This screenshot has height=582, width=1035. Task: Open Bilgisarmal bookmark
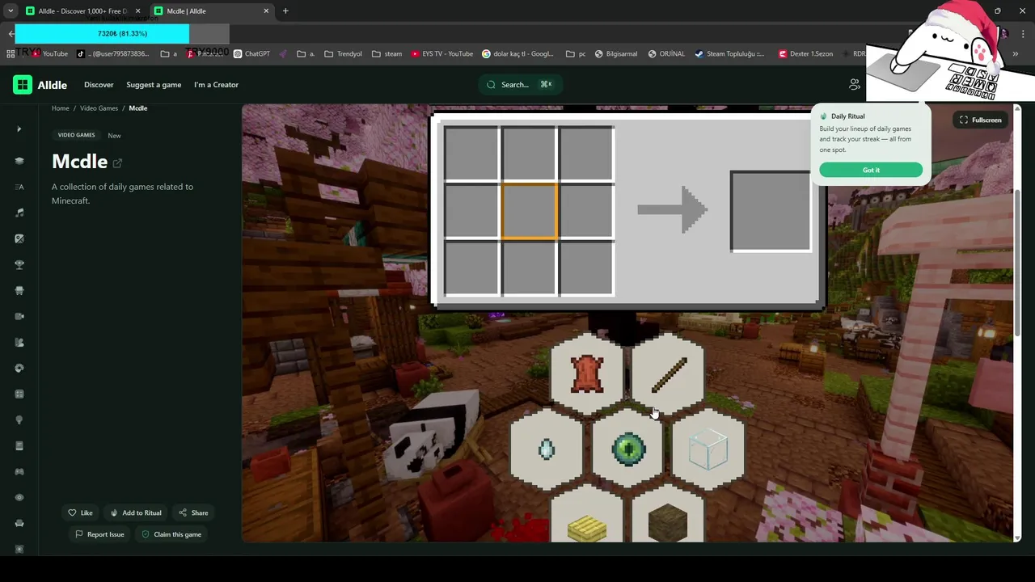tap(615, 54)
